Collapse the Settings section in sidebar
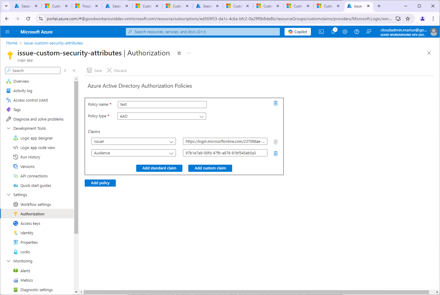Viewport: 440px width, 295px height. click(x=9, y=195)
